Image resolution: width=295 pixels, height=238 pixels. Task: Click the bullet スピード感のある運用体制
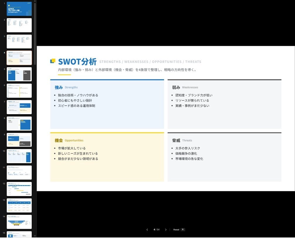tap(76, 106)
